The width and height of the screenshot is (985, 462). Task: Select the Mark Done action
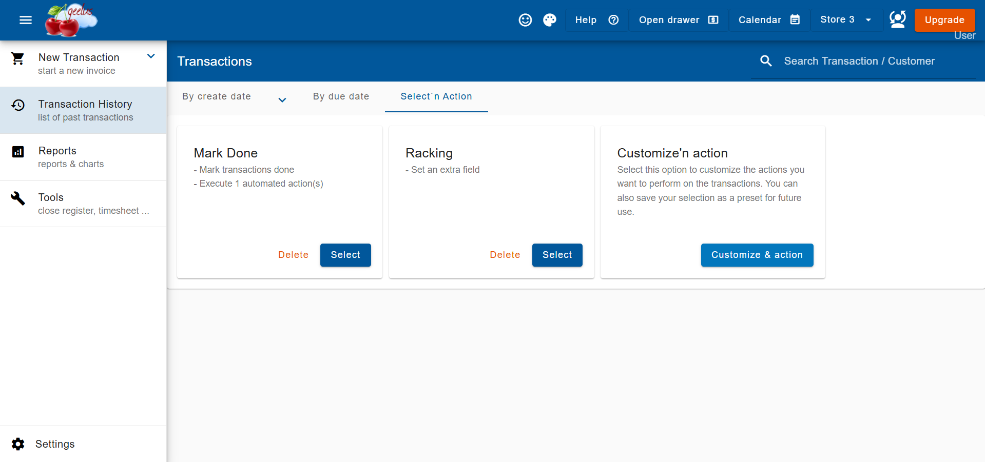coord(345,255)
